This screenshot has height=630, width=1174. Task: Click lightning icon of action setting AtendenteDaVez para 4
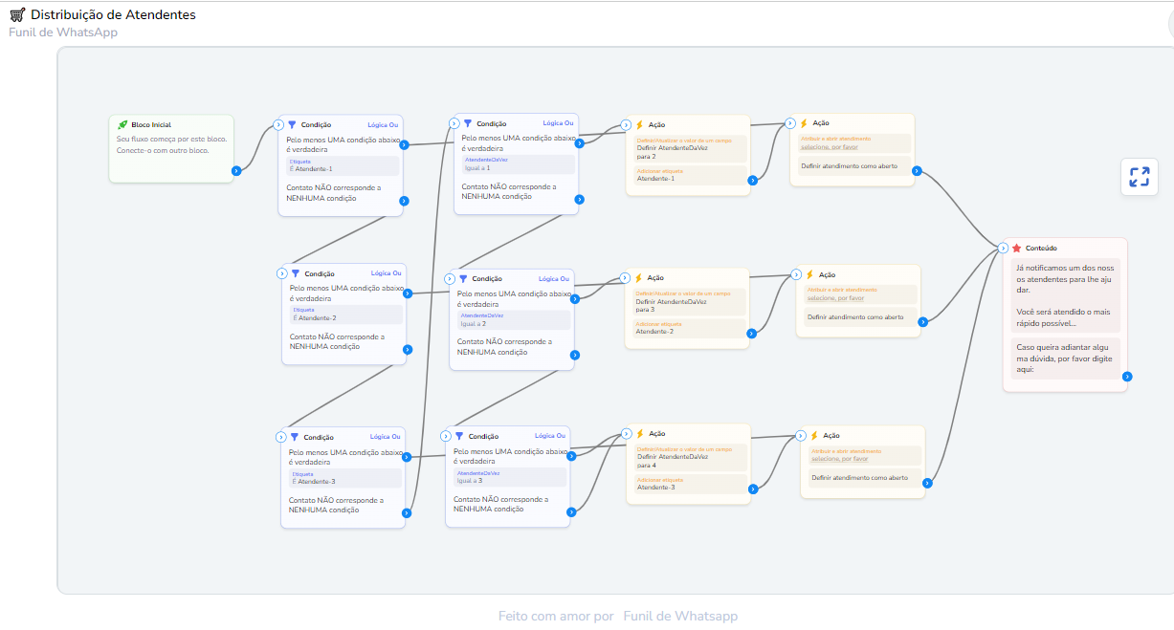coord(639,434)
